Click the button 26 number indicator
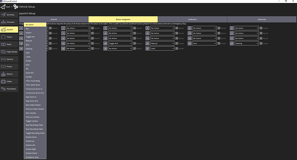 tap(105, 48)
